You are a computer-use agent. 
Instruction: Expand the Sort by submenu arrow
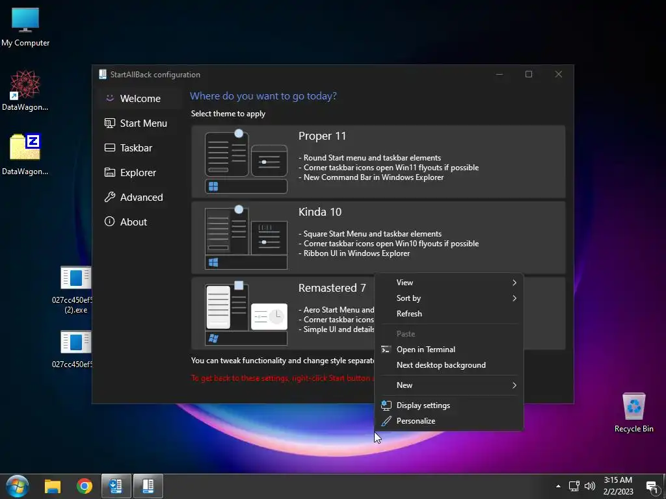pyautogui.click(x=514, y=298)
